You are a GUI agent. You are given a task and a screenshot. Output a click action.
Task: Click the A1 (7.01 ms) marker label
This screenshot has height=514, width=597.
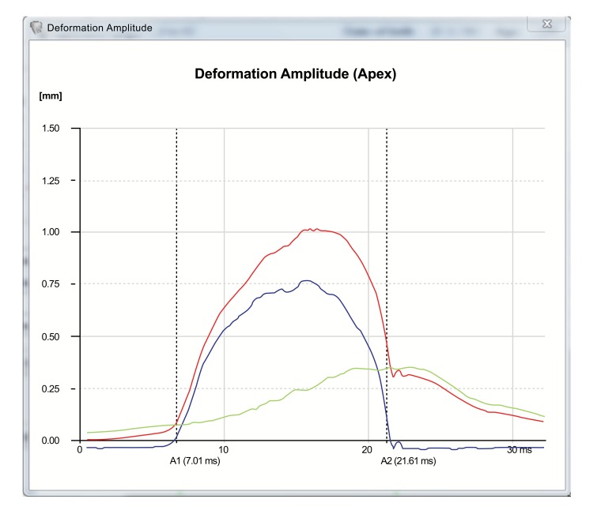click(x=195, y=461)
